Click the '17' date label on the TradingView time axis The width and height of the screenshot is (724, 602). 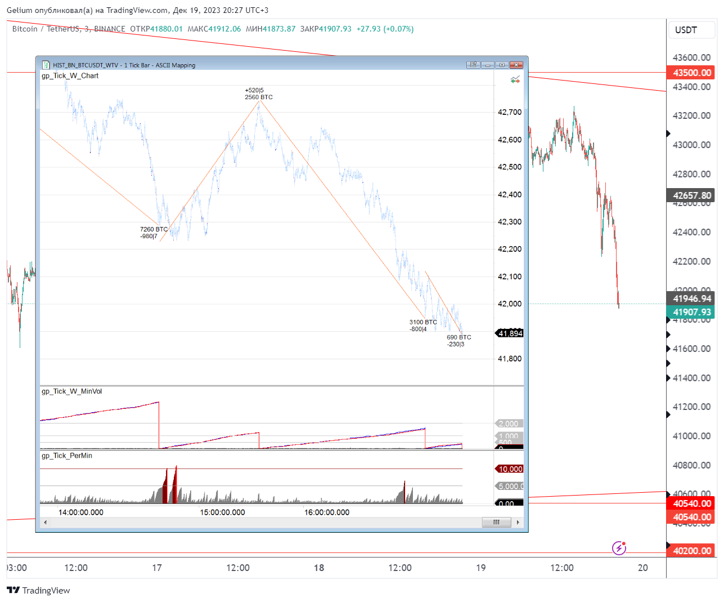click(157, 568)
